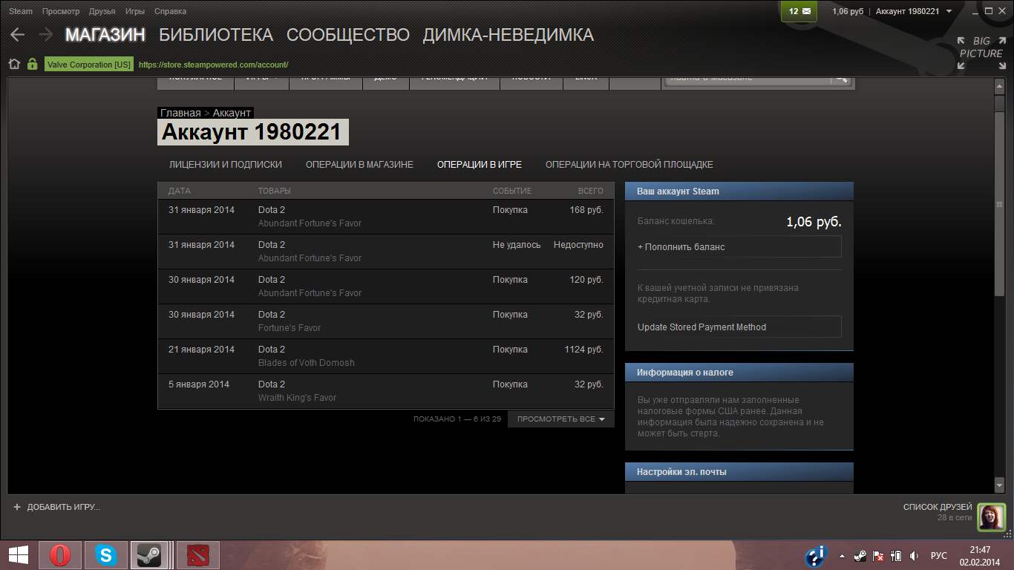Click the ТОВАРЫ column header
The image size is (1014, 570).
[x=275, y=191]
